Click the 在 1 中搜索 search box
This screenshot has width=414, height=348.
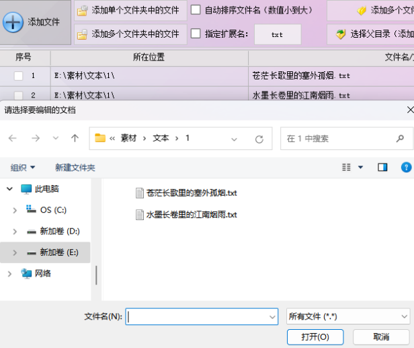pyautogui.click(x=346, y=139)
